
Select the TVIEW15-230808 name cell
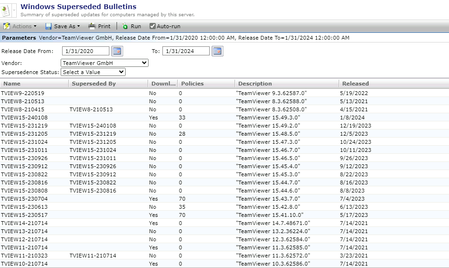coord(24,191)
